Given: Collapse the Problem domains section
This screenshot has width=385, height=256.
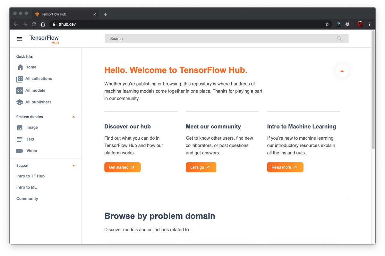Looking at the screenshot, I should pyautogui.click(x=73, y=117).
